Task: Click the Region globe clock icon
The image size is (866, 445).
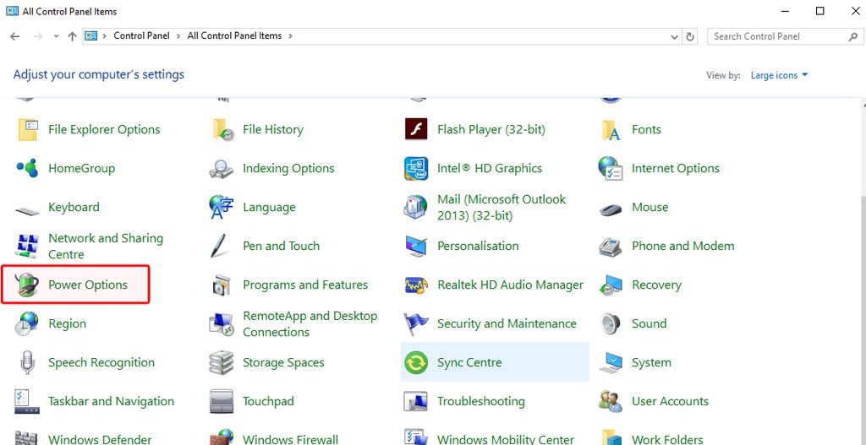Action: pos(26,323)
